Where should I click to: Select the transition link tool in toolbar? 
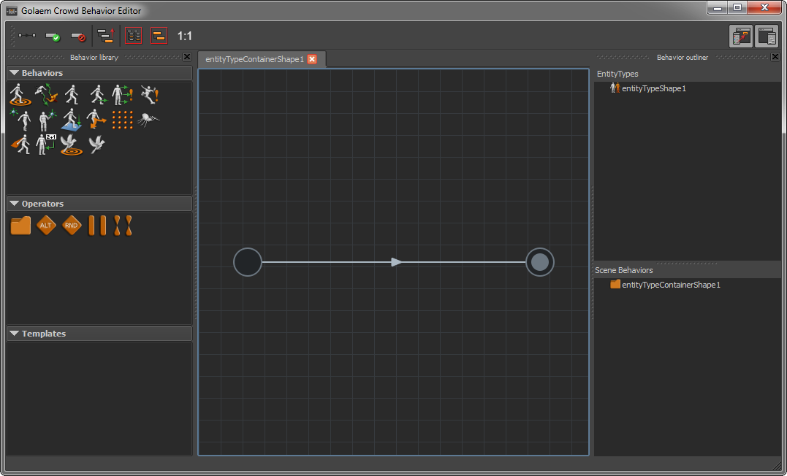tap(26, 36)
